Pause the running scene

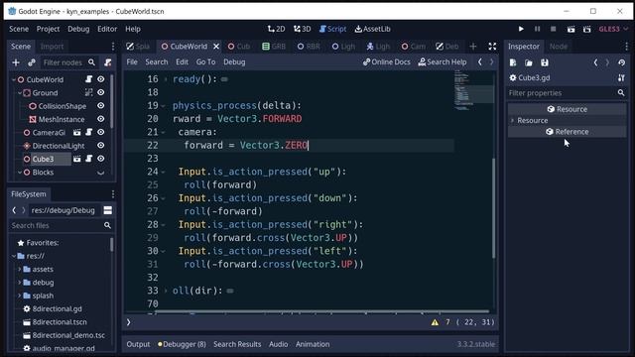(537, 29)
